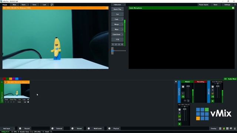Click audio meter icon in bottom right
Image resolution: width=237 pixels, height=133 pixels.
tap(224, 129)
